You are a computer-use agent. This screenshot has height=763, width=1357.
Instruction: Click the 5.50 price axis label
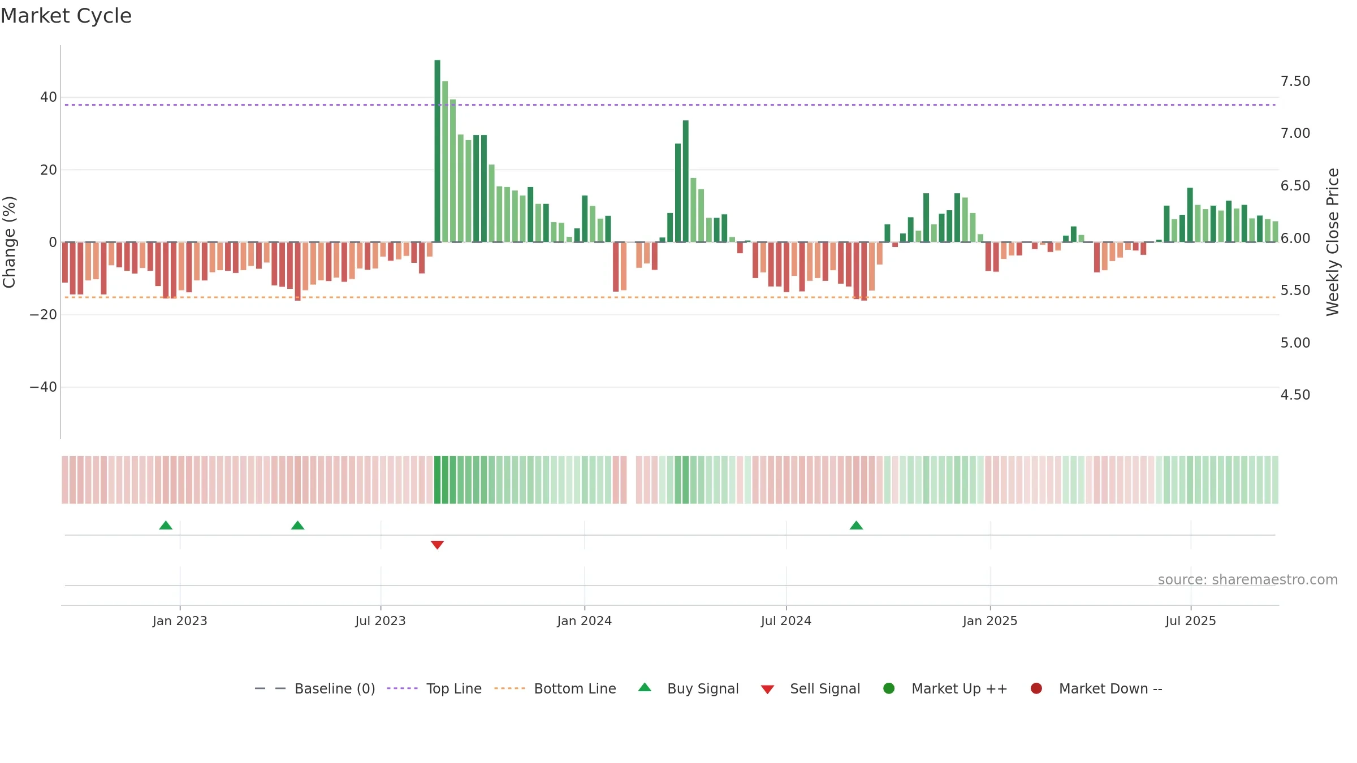coord(1295,291)
